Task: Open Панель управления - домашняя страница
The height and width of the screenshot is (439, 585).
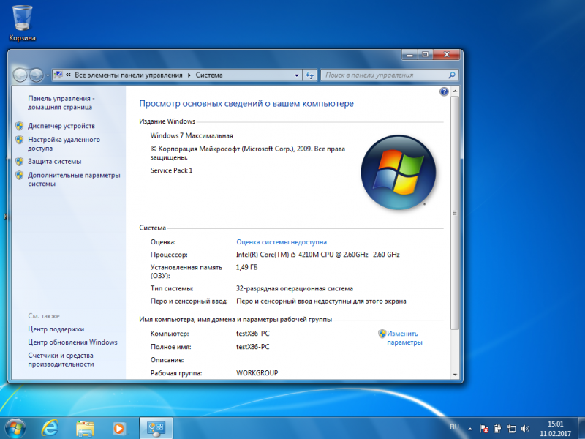Action: (61, 102)
